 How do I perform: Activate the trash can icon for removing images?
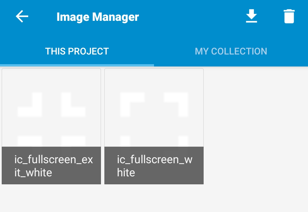(289, 16)
